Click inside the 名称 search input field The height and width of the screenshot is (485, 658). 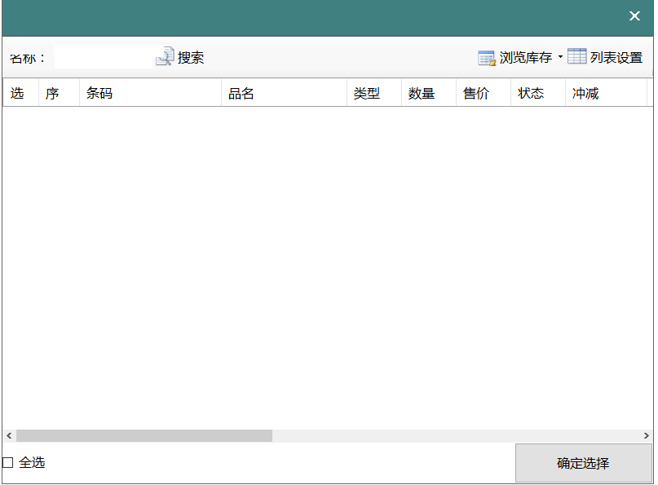coord(98,57)
